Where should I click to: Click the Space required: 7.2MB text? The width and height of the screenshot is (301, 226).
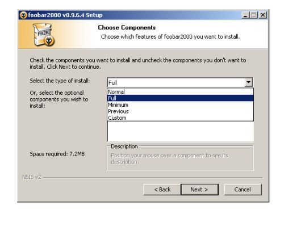57,154
